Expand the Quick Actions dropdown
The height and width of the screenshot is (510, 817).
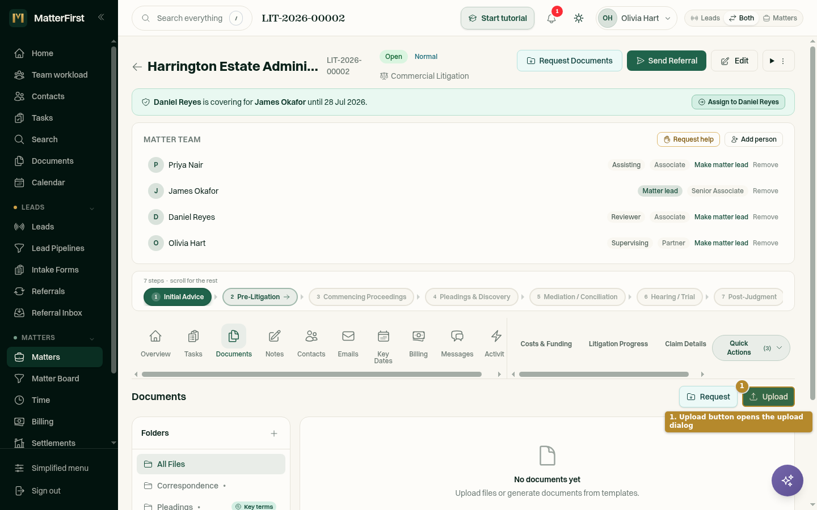(751, 348)
